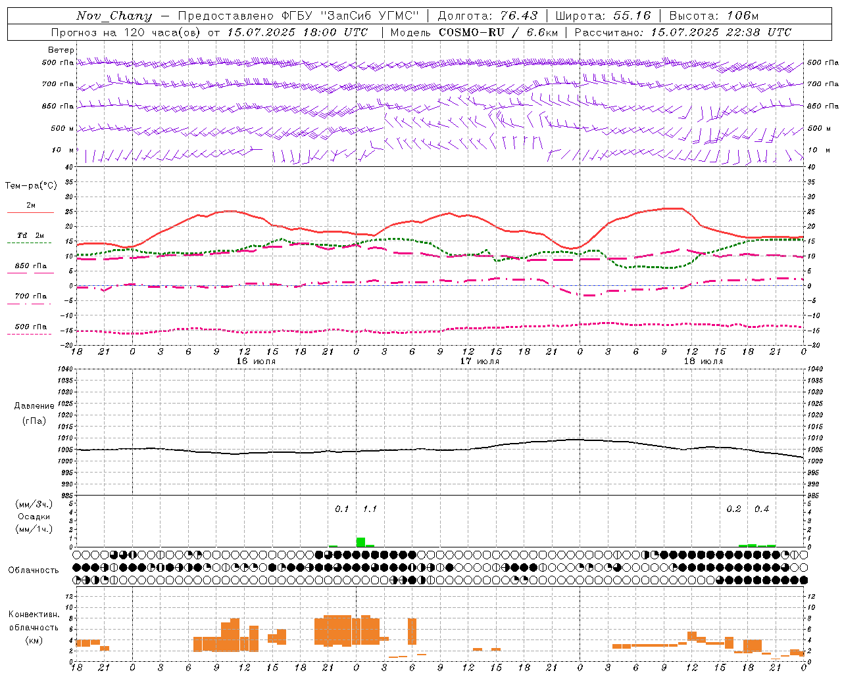Click the Давление pressure chart label
The image size is (842, 673).
click(x=34, y=406)
